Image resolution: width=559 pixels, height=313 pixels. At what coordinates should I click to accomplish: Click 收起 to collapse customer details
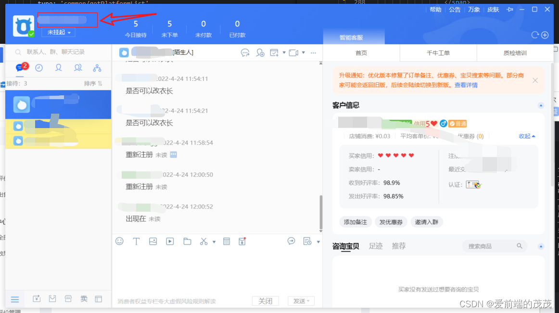(x=527, y=136)
